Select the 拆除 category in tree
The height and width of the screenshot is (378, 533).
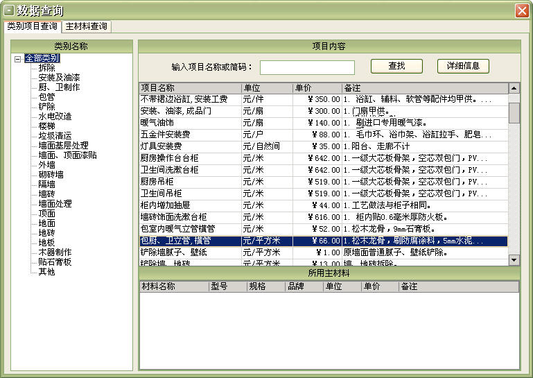(46, 68)
